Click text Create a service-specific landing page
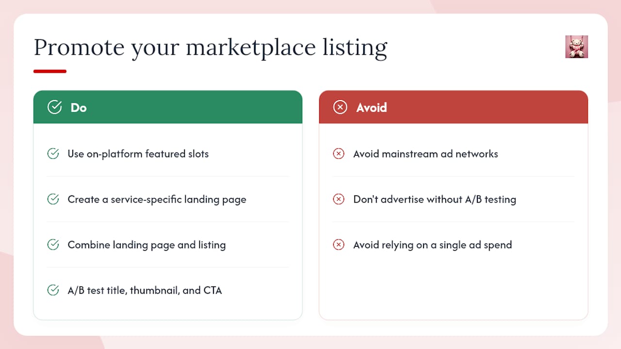The height and width of the screenshot is (349, 621). [x=157, y=200]
